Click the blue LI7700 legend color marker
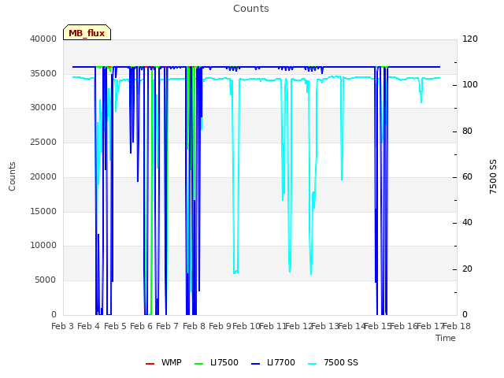The image size is (504, 378). [x=255, y=364]
